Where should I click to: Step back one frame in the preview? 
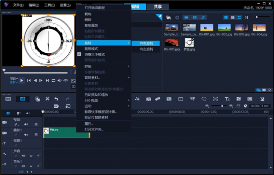coord(35,80)
